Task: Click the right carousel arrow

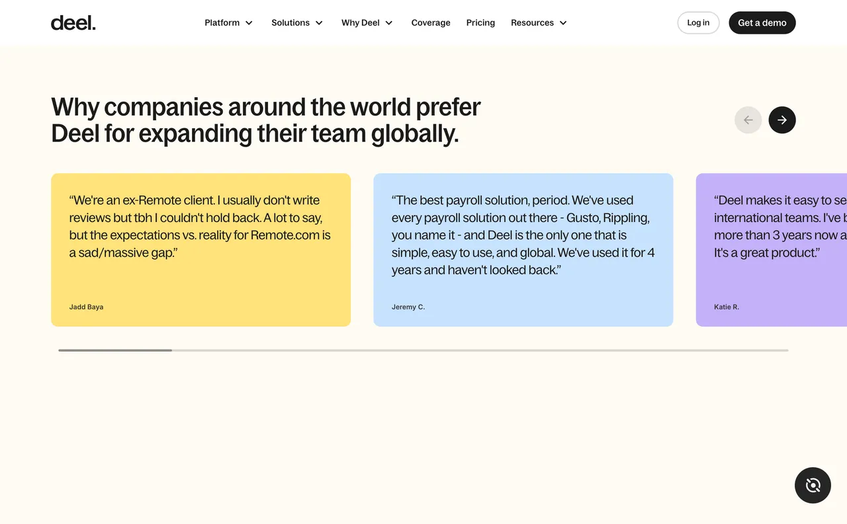Action: click(x=781, y=120)
